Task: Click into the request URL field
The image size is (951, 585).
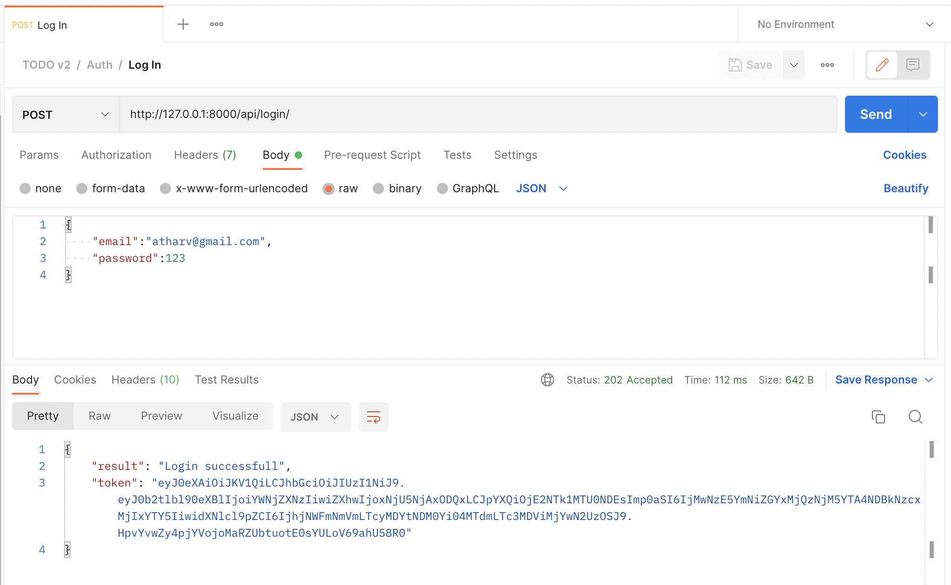Action: pyautogui.click(x=478, y=114)
